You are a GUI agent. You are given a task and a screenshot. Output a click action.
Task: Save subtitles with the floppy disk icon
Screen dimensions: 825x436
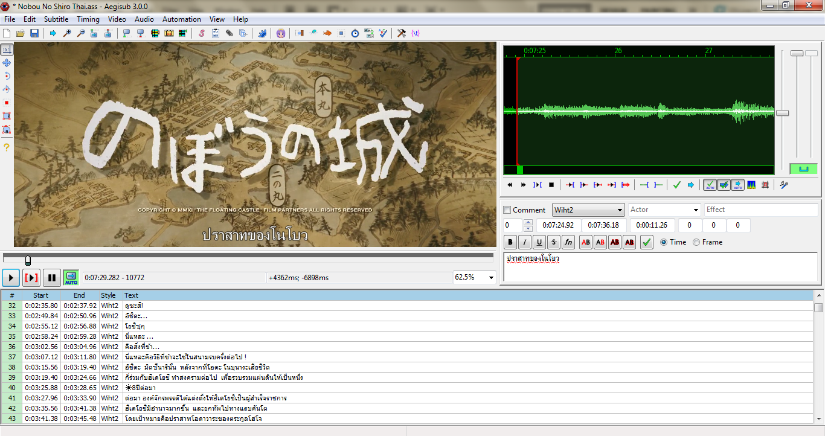(x=34, y=33)
